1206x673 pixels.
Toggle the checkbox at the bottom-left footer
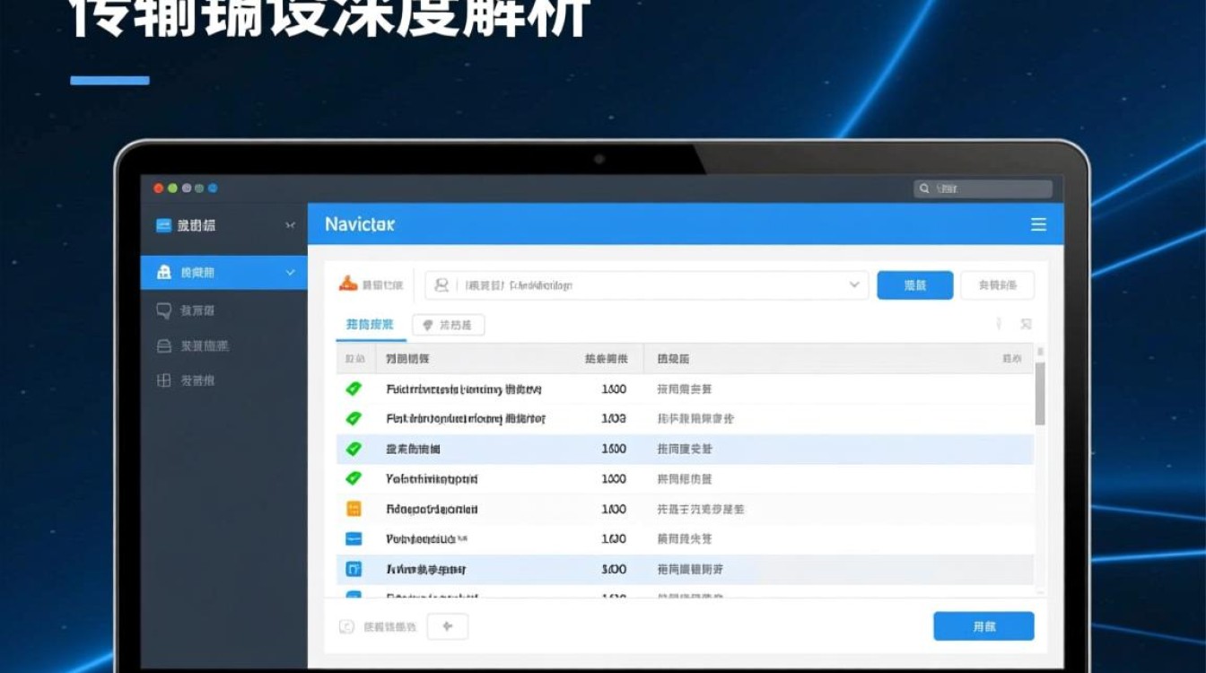coord(346,626)
